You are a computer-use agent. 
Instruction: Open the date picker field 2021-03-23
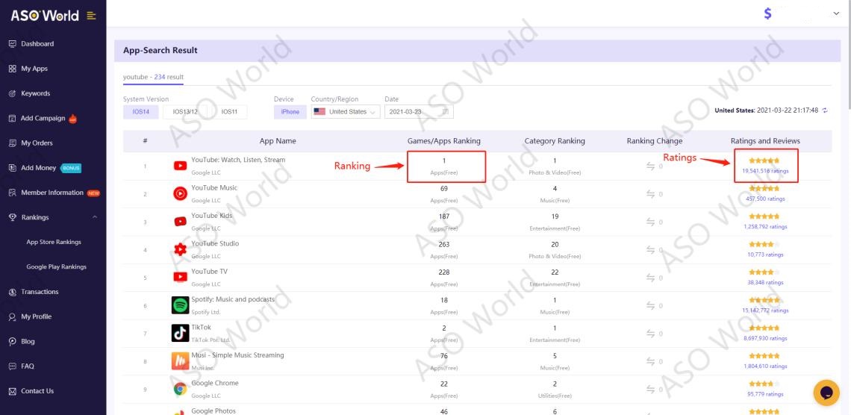(x=419, y=112)
